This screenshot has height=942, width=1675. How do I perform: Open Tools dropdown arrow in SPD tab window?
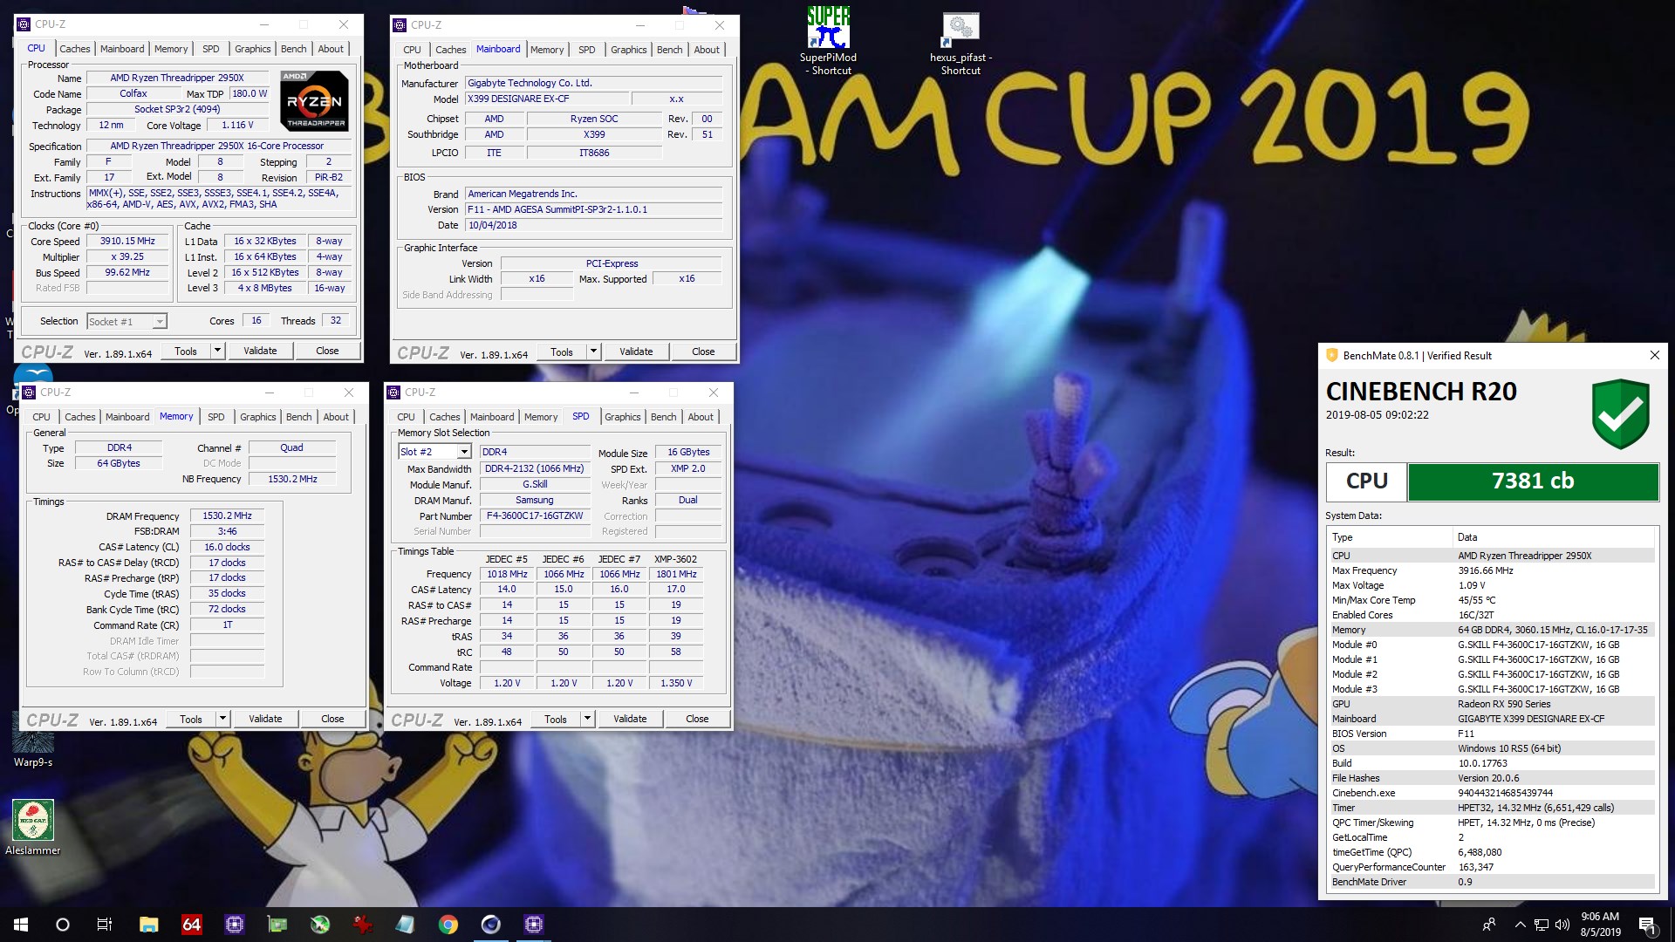[x=587, y=719]
